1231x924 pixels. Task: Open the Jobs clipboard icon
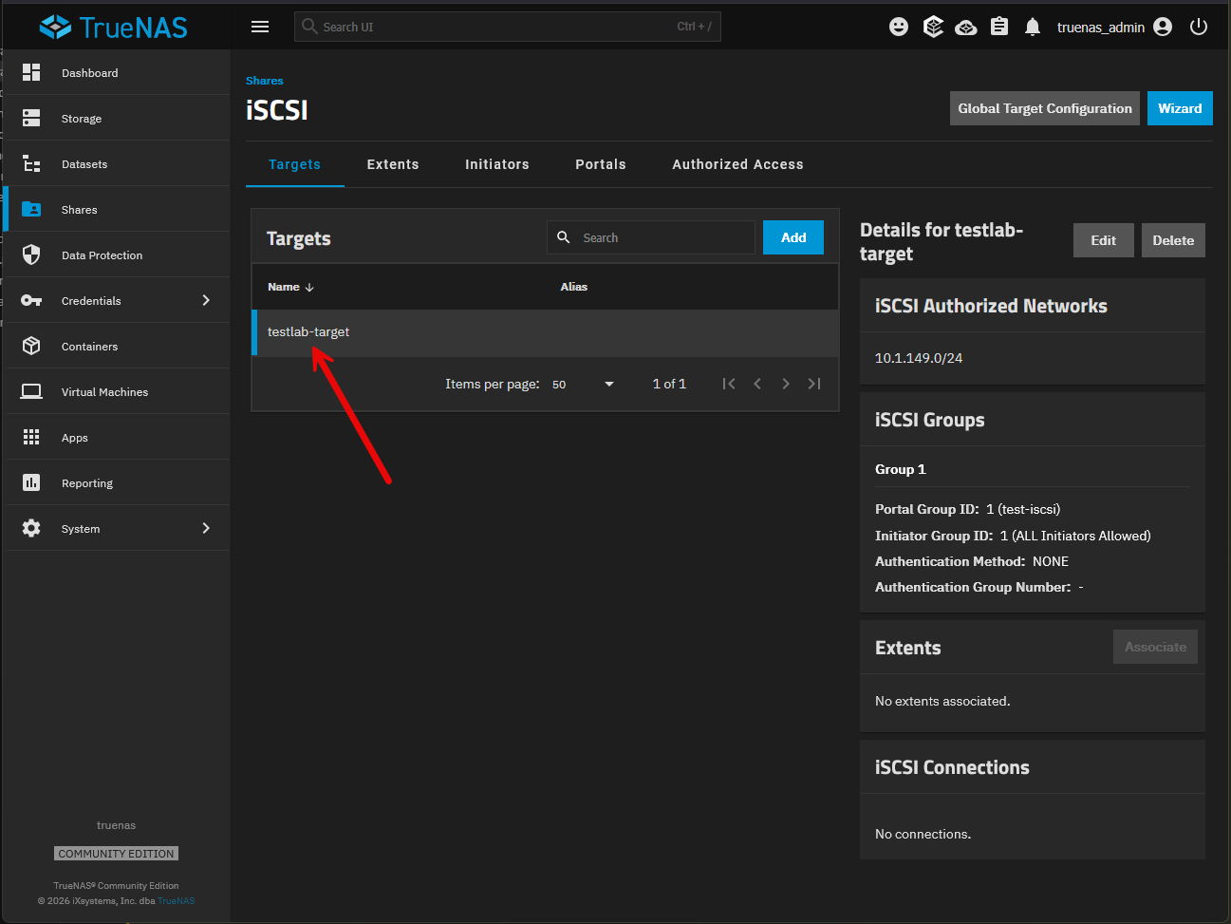click(999, 27)
